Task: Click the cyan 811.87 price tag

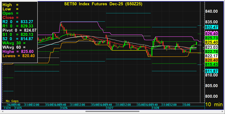Action: [x=212, y=71]
